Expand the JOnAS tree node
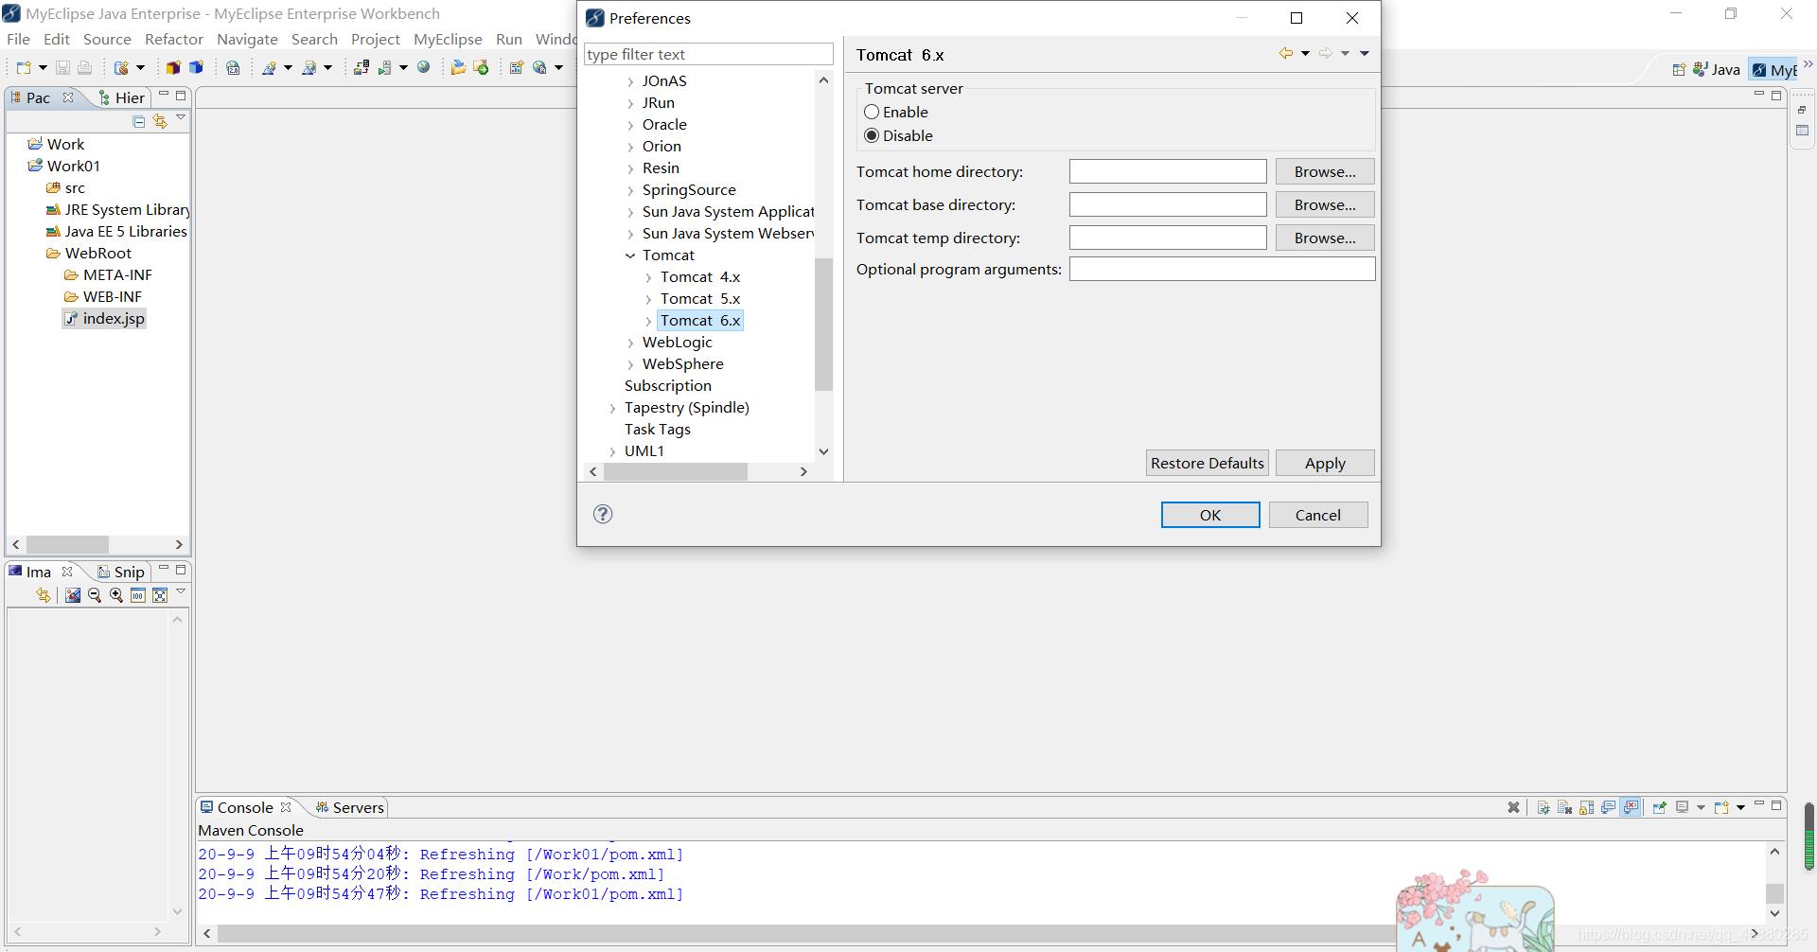Screen dimensions: 1817x952 coord(630,81)
